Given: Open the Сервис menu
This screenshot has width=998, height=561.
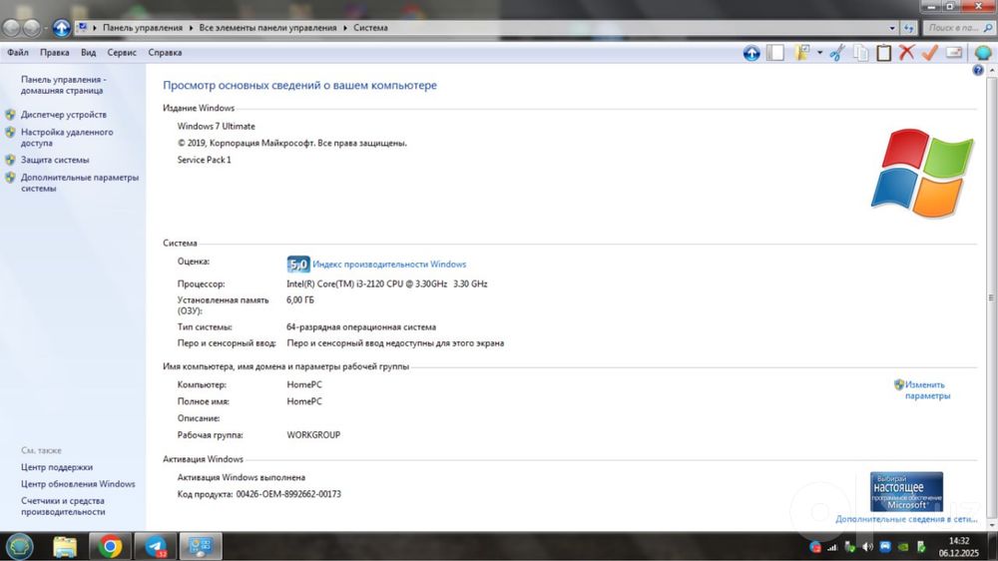Looking at the screenshot, I should (122, 52).
